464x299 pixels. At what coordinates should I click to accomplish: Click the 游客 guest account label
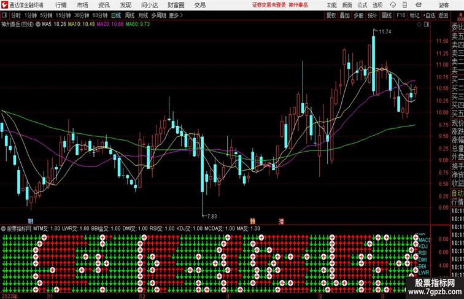pos(444,5)
